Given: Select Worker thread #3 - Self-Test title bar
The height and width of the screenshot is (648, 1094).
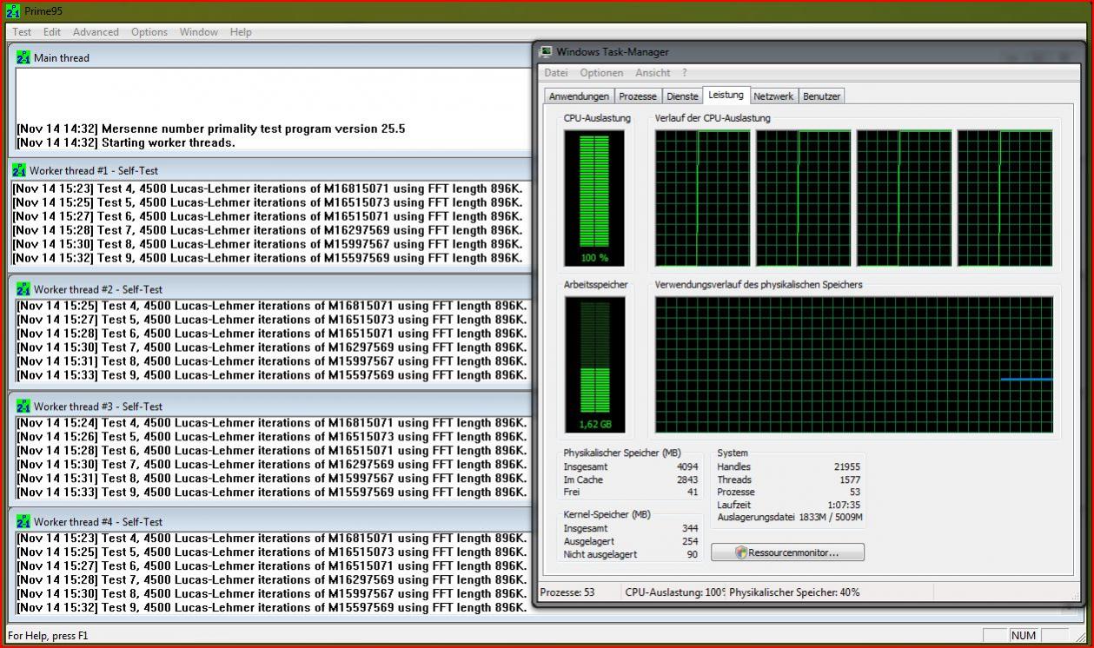Looking at the screenshot, I should 269,406.
